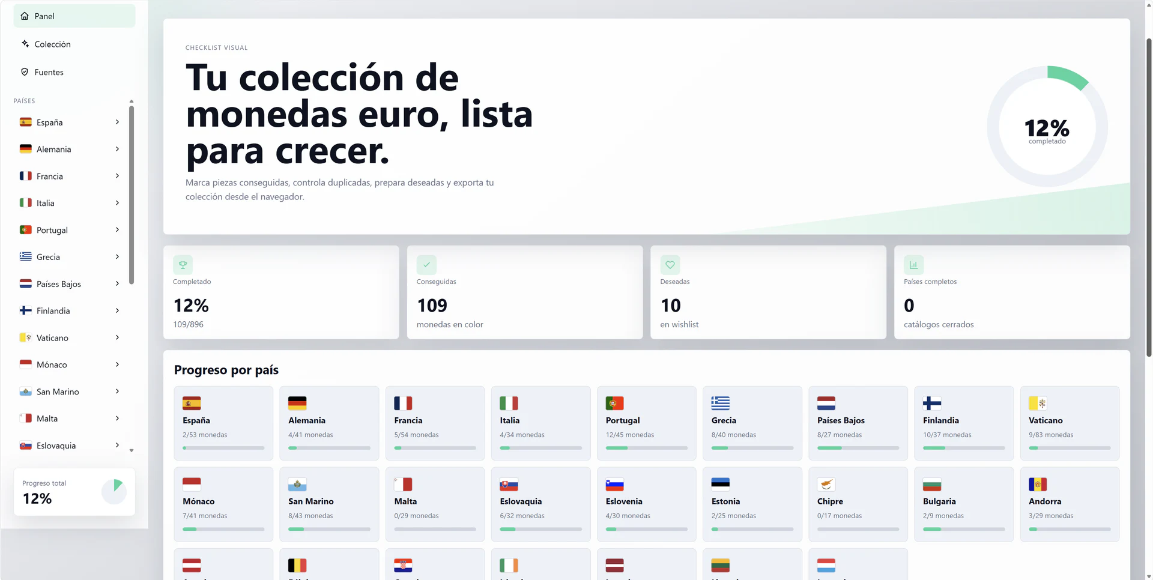Click the Estonia flag in progress grid
The image size is (1153, 580).
[x=721, y=484]
